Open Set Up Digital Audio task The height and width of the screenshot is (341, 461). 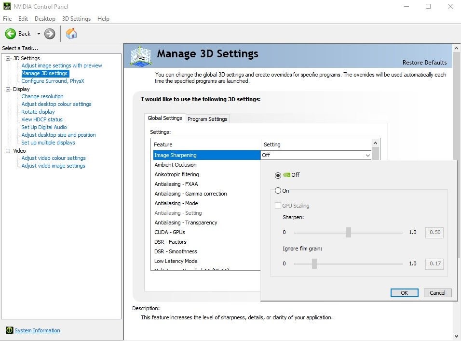tap(44, 127)
